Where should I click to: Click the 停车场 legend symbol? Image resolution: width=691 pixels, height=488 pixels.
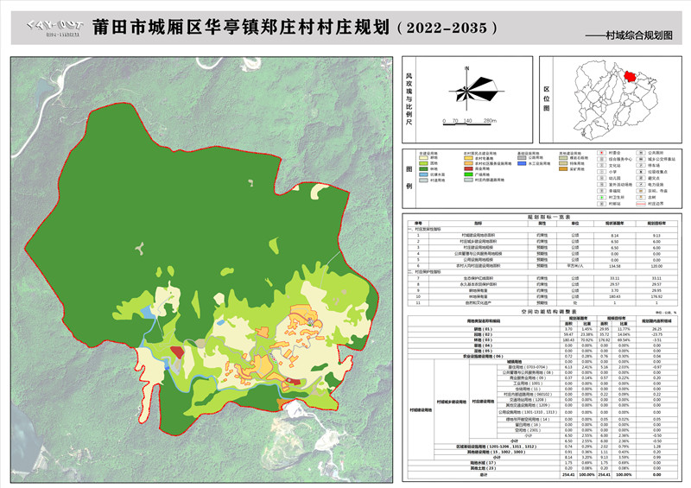tap(641, 165)
